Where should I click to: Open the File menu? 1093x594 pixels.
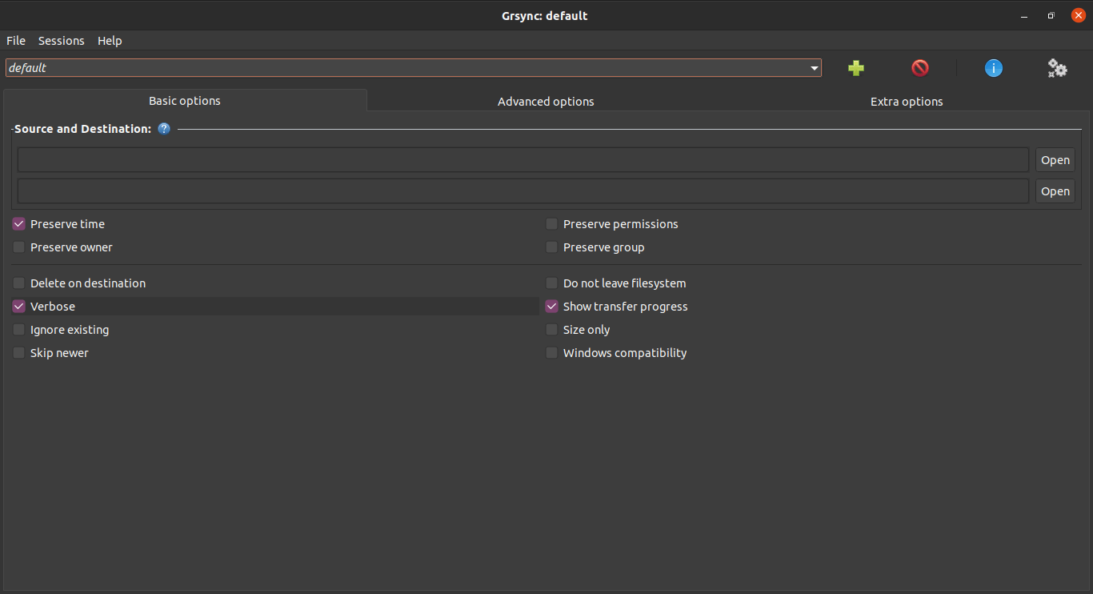coord(16,41)
